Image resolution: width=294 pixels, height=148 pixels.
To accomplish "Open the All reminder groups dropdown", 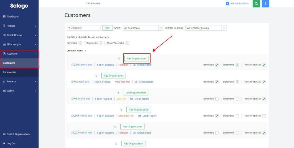I will tap(206, 28).
